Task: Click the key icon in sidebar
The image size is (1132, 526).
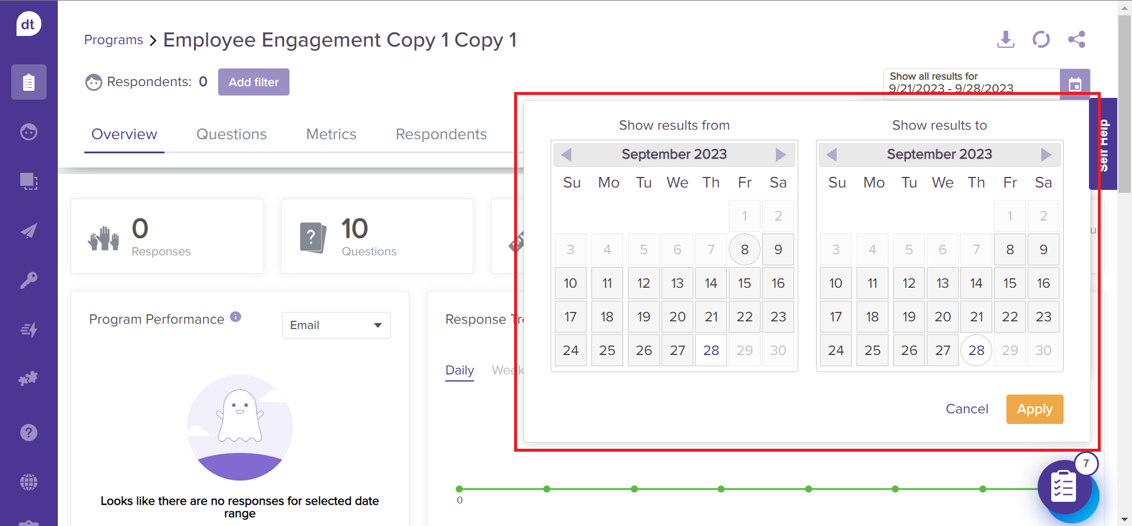Action: click(28, 280)
